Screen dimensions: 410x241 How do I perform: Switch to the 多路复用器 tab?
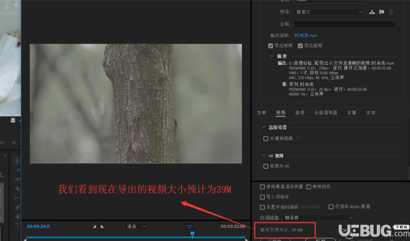(x=326, y=113)
